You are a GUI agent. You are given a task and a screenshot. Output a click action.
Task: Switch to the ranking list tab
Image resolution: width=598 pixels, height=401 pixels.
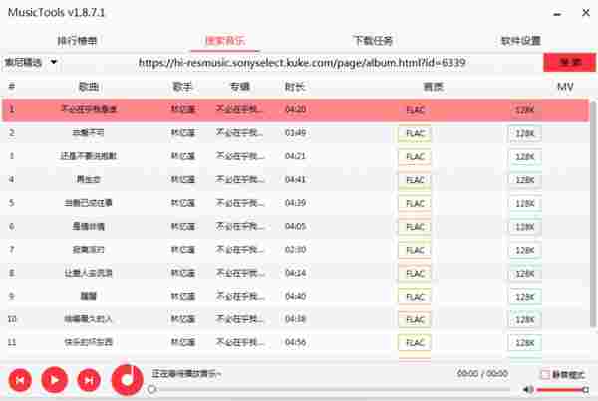point(77,41)
